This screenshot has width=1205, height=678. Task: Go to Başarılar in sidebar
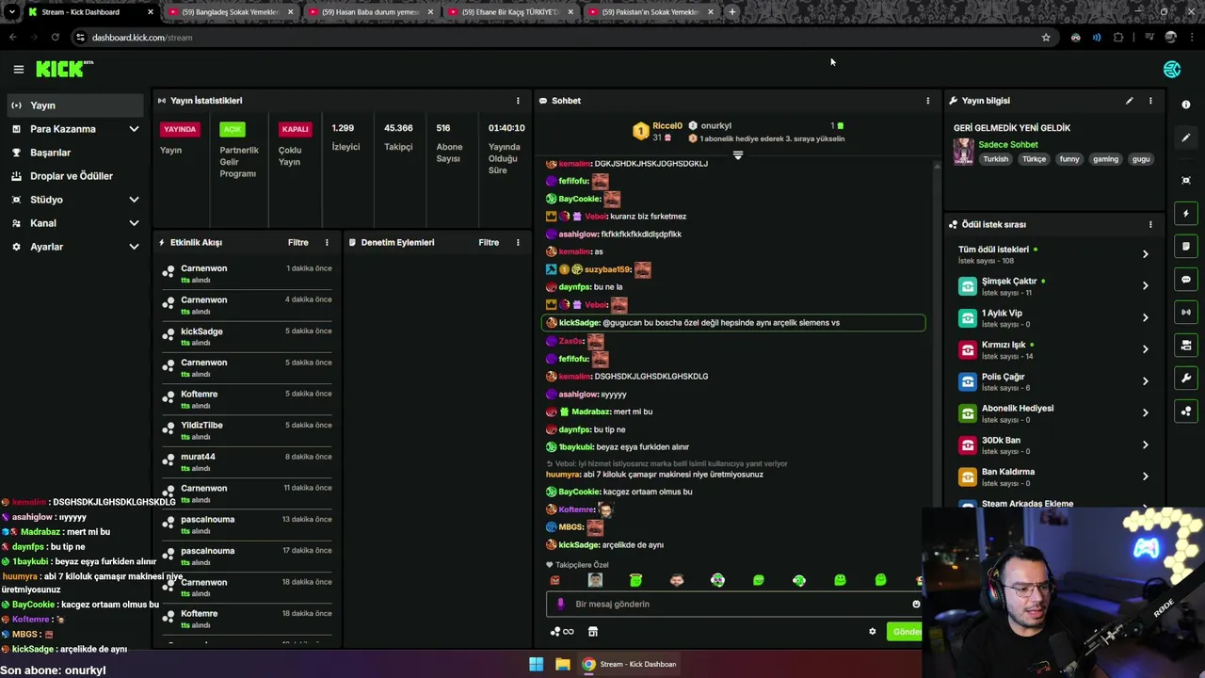(x=75, y=153)
